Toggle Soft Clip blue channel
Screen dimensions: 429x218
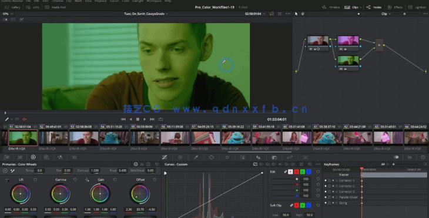click(x=309, y=205)
